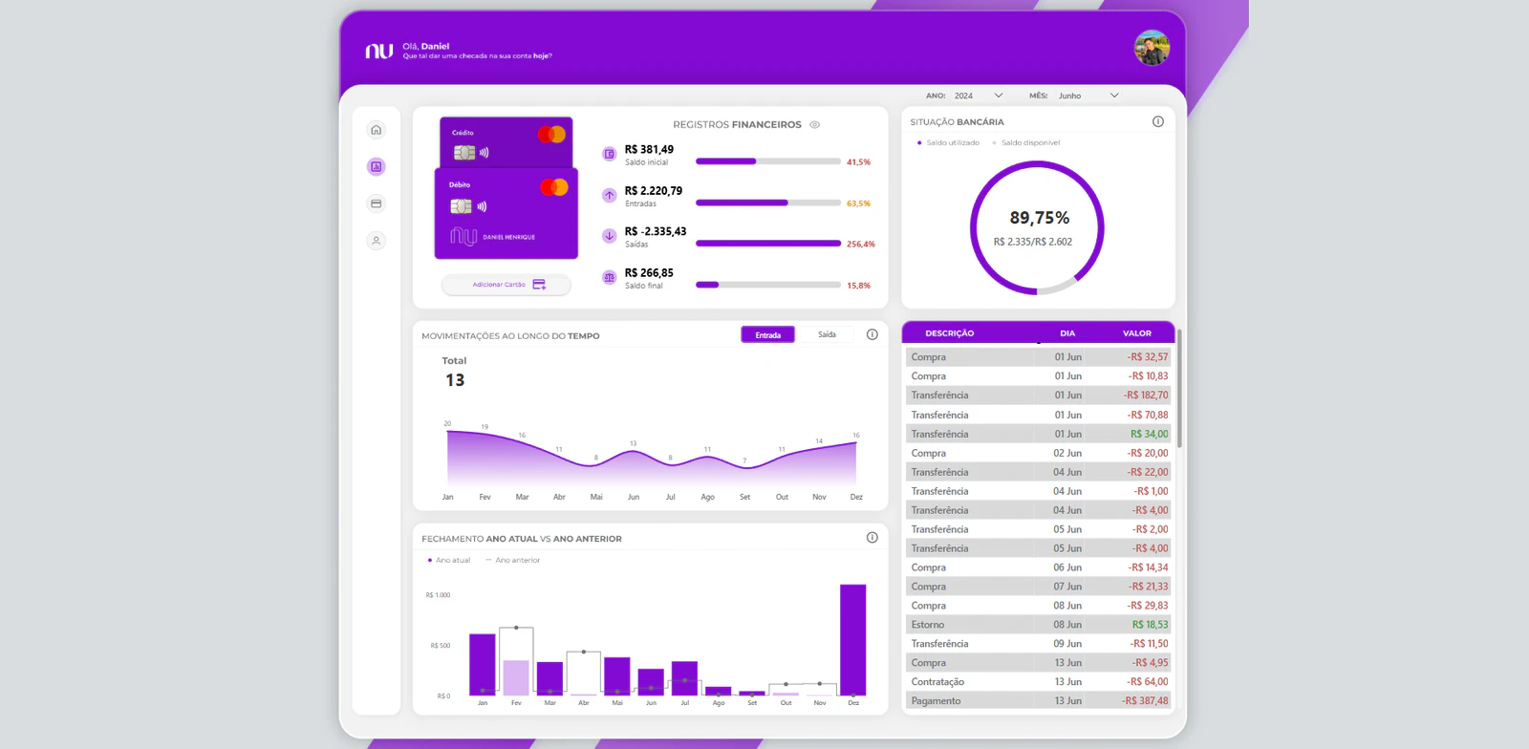This screenshot has height=749, width=1529.
Task: Select the Estorno transaction row
Action: coord(1038,625)
